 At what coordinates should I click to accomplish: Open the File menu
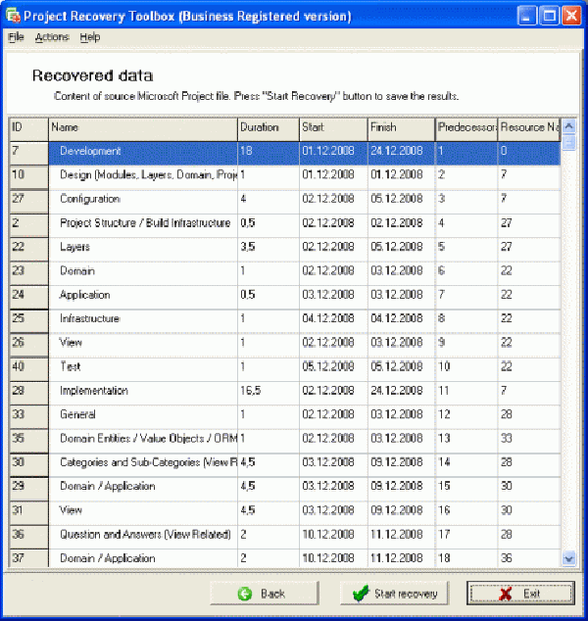click(16, 37)
